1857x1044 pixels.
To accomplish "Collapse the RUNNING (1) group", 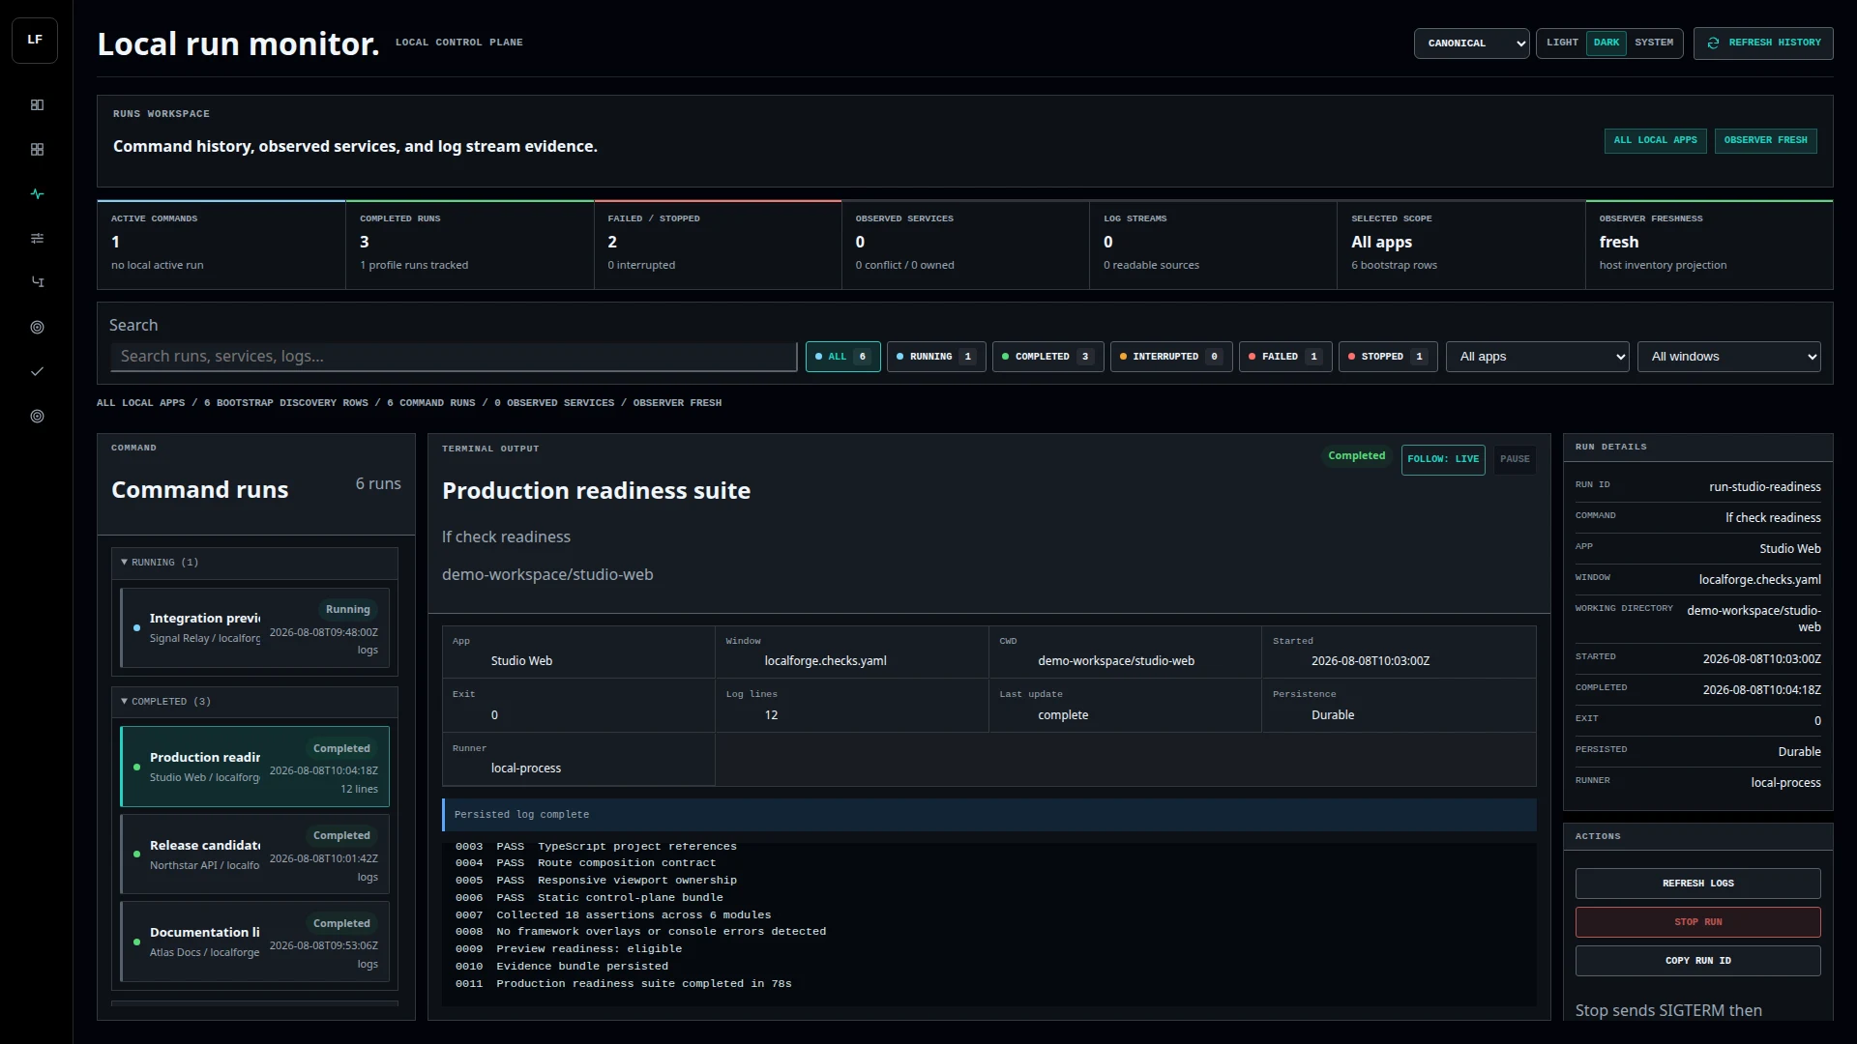I will [254, 563].
